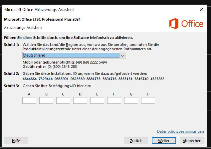Image resolution: width=211 pixels, height=149 pixels.
Task: Click into confirmation ID field D
Action: 80,100
